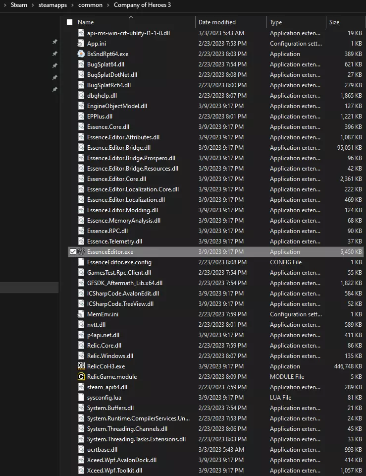366x476 pixels.
Task: Select the Xceed.Wpf.AvalonDock.dll file name
Action: point(122,460)
